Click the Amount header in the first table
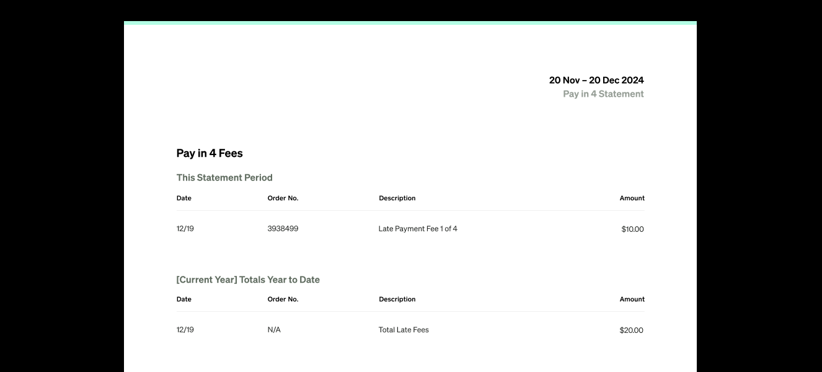 click(632, 198)
